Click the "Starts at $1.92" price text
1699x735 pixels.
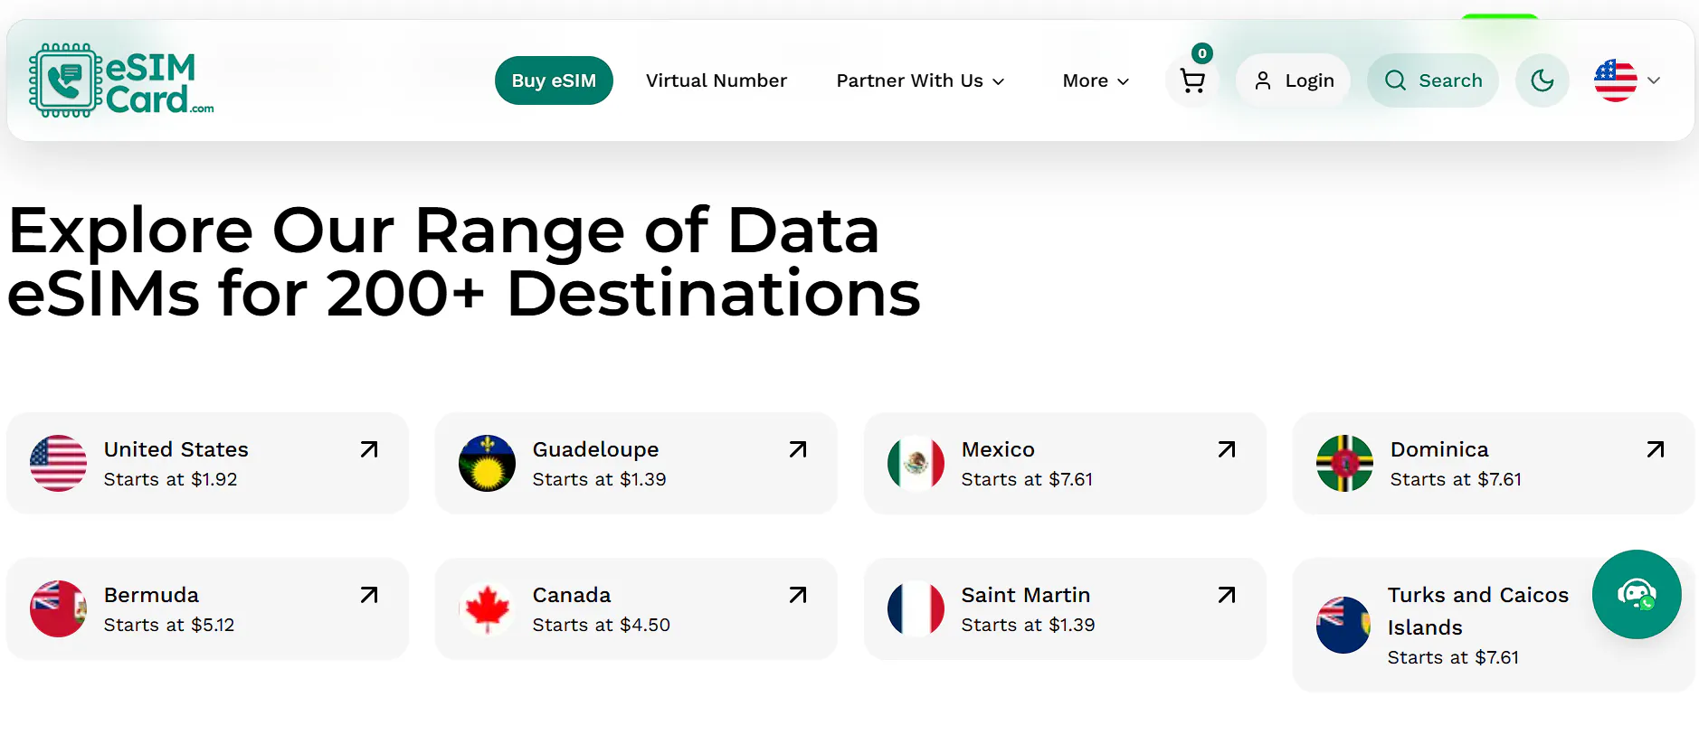pyautogui.click(x=171, y=479)
